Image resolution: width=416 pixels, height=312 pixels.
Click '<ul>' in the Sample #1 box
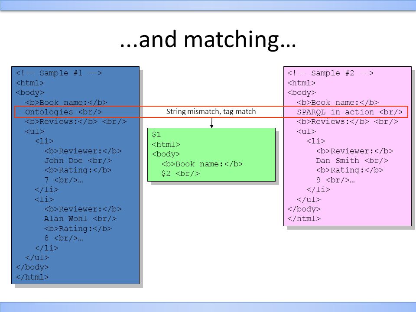pyautogui.click(x=35, y=131)
